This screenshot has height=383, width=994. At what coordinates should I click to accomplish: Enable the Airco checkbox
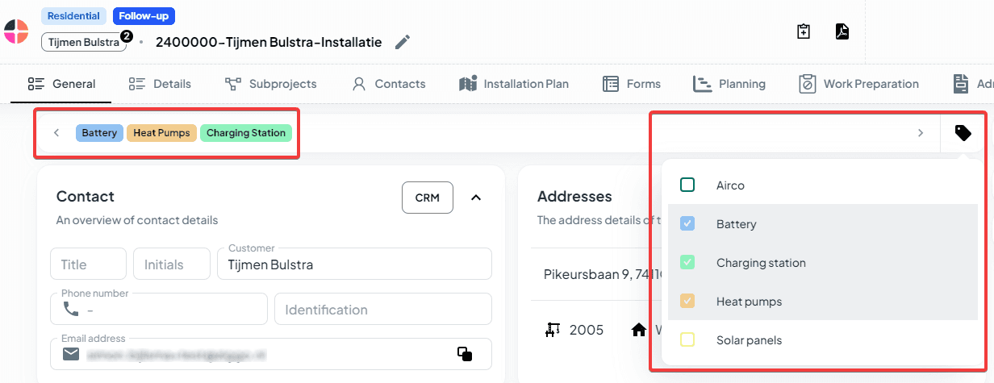pyautogui.click(x=687, y=185)
